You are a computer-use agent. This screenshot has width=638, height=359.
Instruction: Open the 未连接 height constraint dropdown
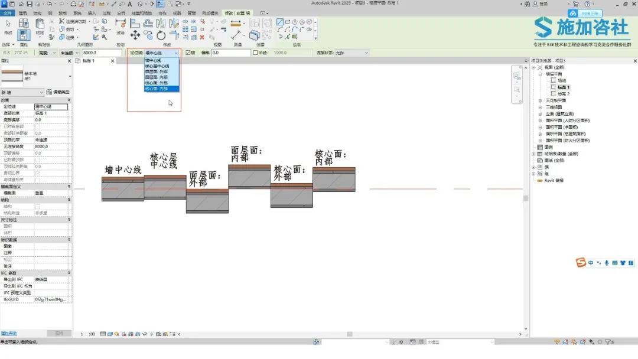coord(69,53)
